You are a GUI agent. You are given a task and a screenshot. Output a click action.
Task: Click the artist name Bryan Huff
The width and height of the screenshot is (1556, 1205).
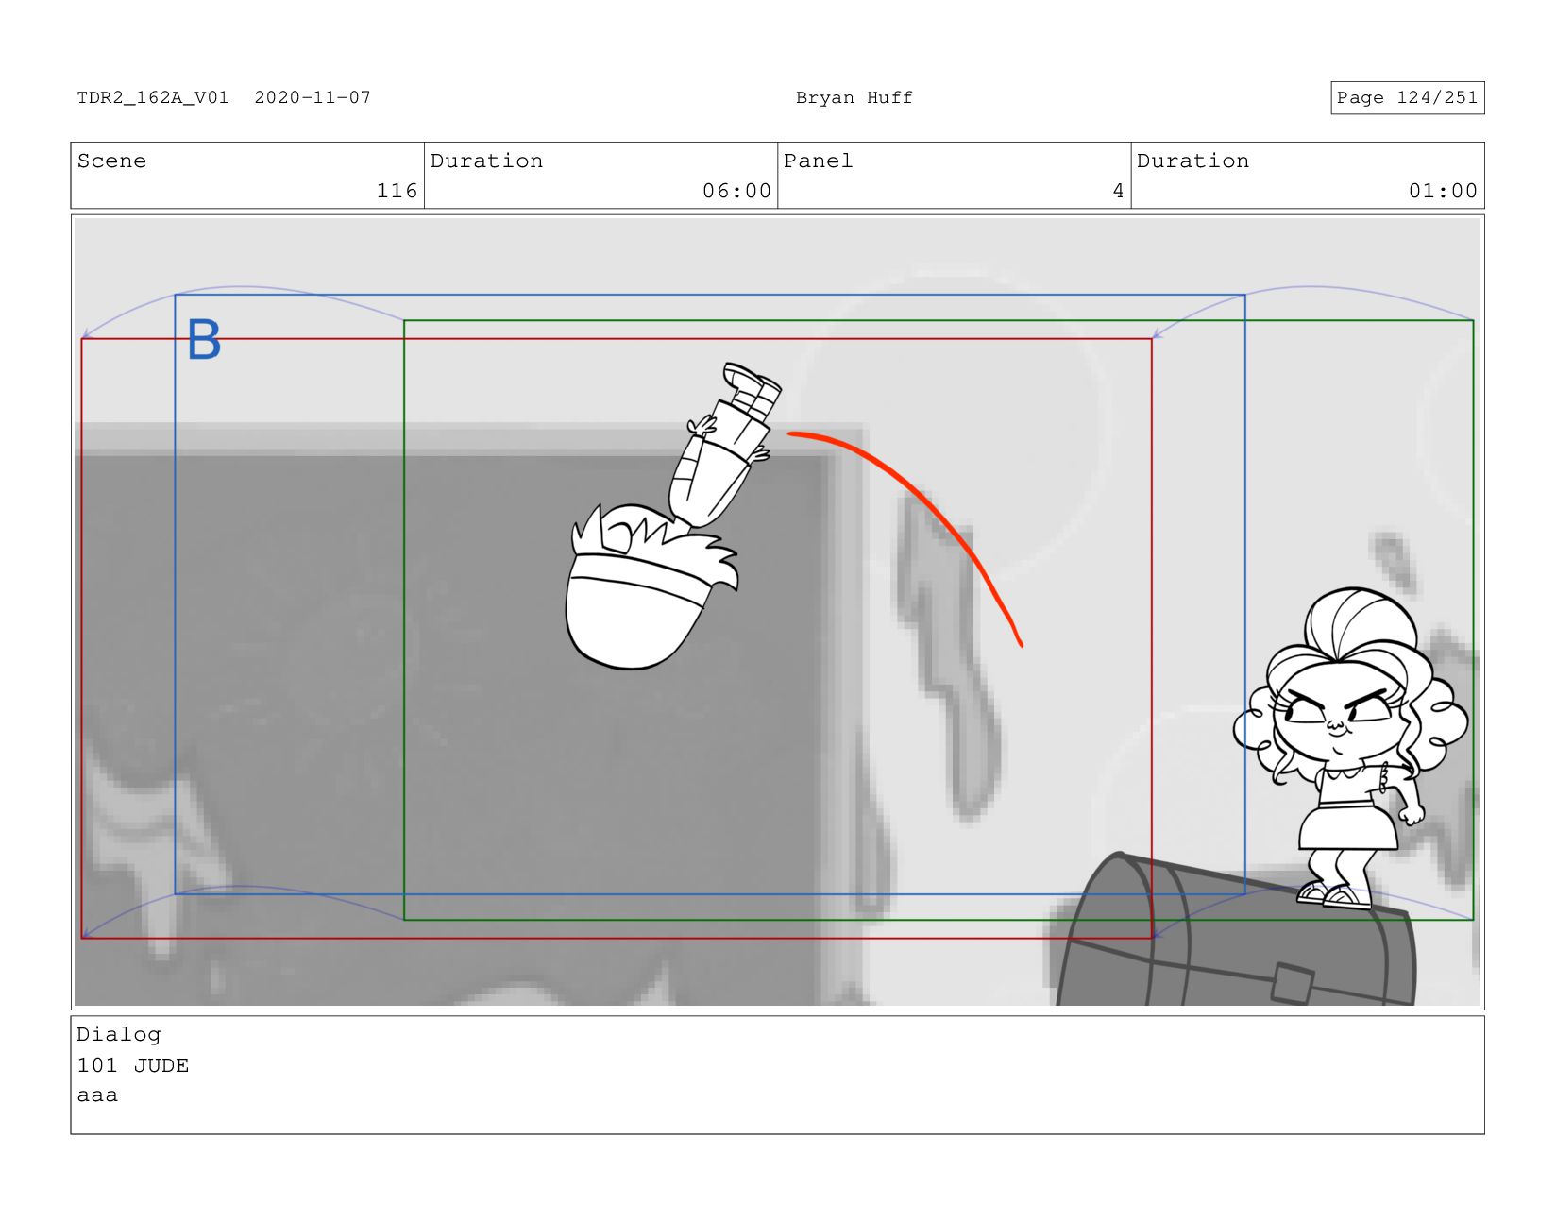click(854, 97)
